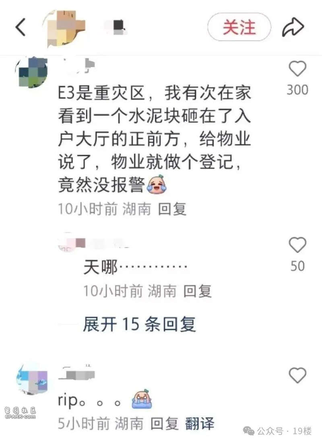Reply to the 天哪 comment
This screenshot has height=444, width=322.
tap(197, 291)
